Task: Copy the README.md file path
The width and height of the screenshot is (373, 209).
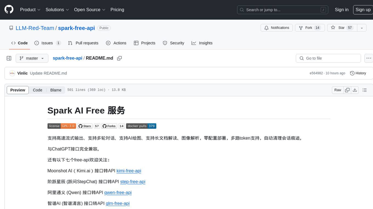Action: [x=119, y=58]
